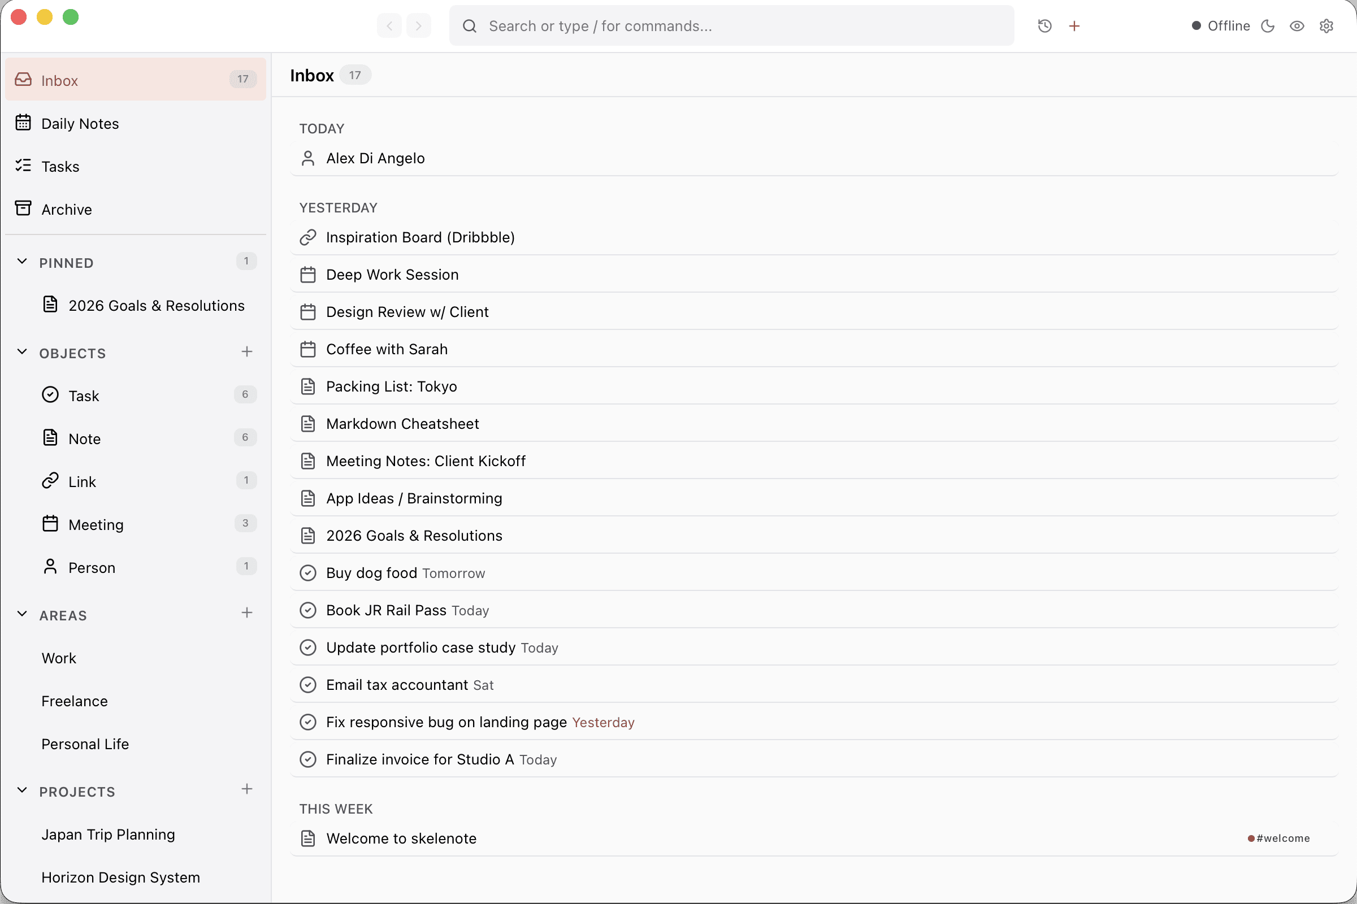The width and height of the screenshot is (1357, 904).
Task: Open Inspiration Board (Dribbble) link item
Action: 420,237
